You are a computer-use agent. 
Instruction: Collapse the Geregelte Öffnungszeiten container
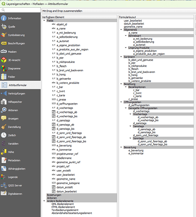(126, 108)
